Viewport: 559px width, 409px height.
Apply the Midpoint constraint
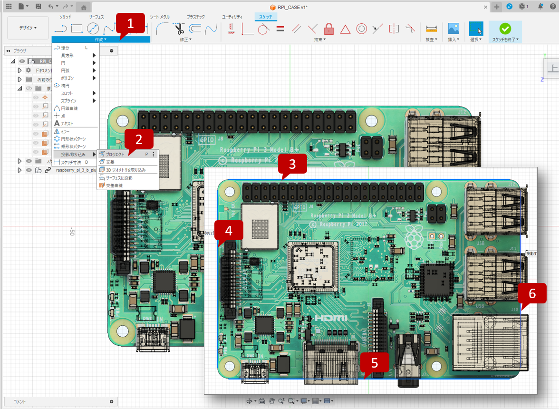click(377, 29)
